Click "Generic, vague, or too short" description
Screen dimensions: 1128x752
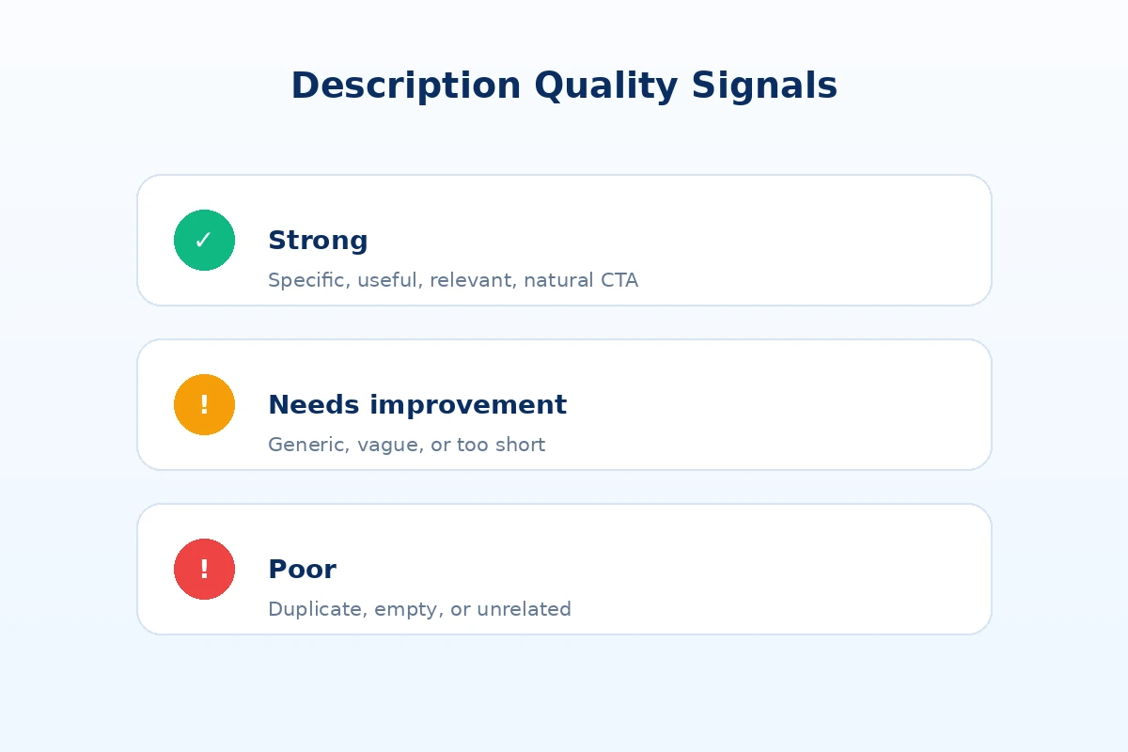pyautogui.click(x=406, y=445)
